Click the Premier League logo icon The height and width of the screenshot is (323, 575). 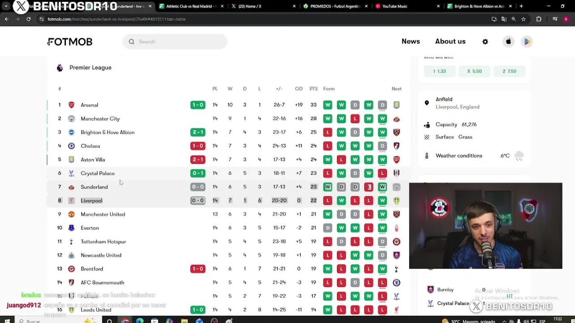(x=60, y=68)
